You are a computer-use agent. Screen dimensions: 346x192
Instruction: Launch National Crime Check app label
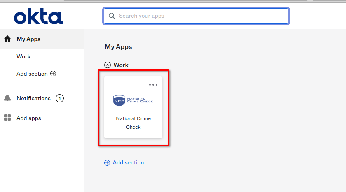(133, 123)
